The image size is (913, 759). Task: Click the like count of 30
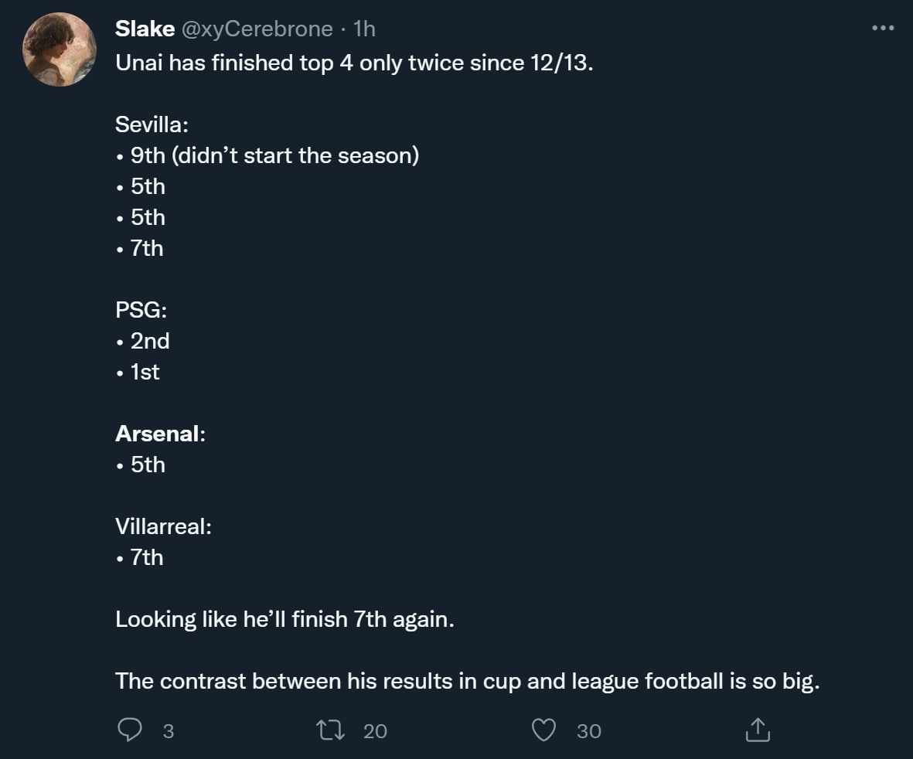click(x=589, y=730)
